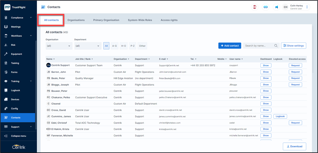Open the Access rights tab
The width and height of the screenshot is (318, 153).
tap(169, 20)
